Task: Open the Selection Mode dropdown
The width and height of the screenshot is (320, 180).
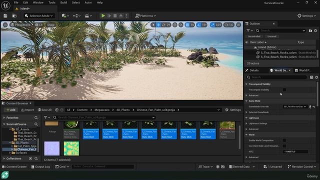Action: [x=39, y=15]
